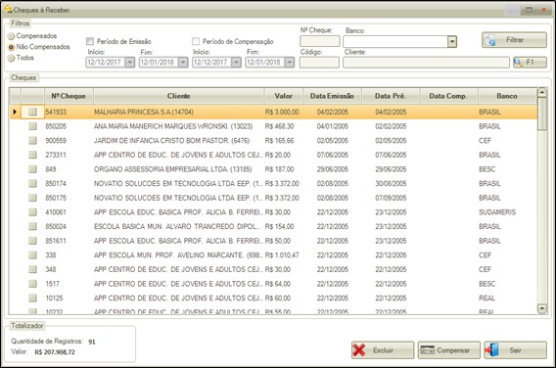Focus the Código input field
The image size is (556, 368).
point(319,63)
